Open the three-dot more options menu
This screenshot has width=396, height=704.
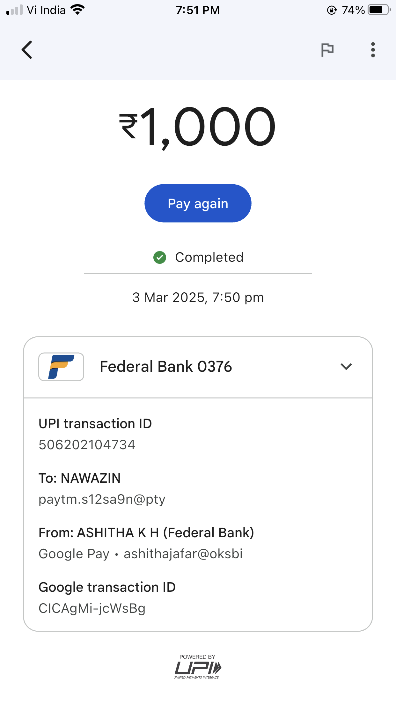(373, 50)
